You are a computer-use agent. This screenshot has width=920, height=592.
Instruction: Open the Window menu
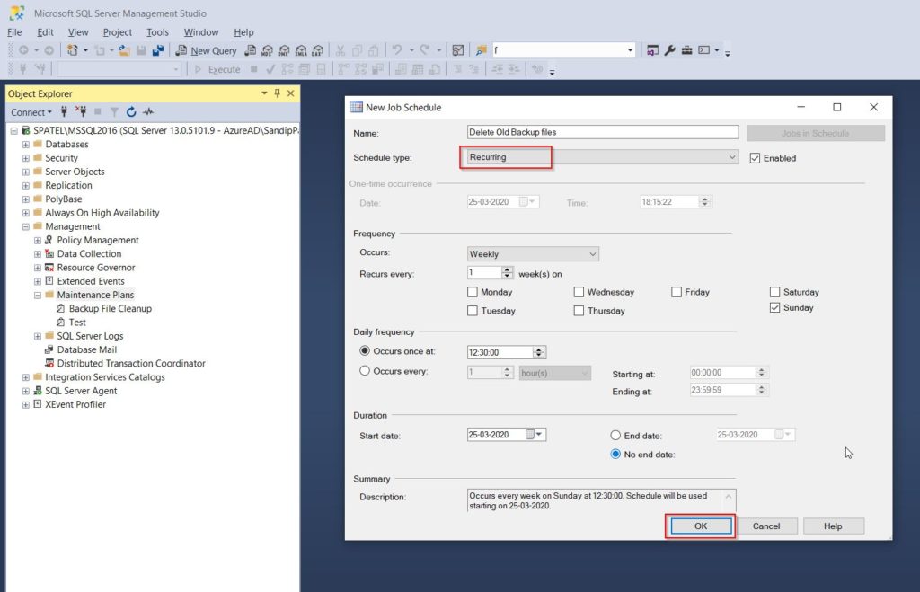click(200, 32)
